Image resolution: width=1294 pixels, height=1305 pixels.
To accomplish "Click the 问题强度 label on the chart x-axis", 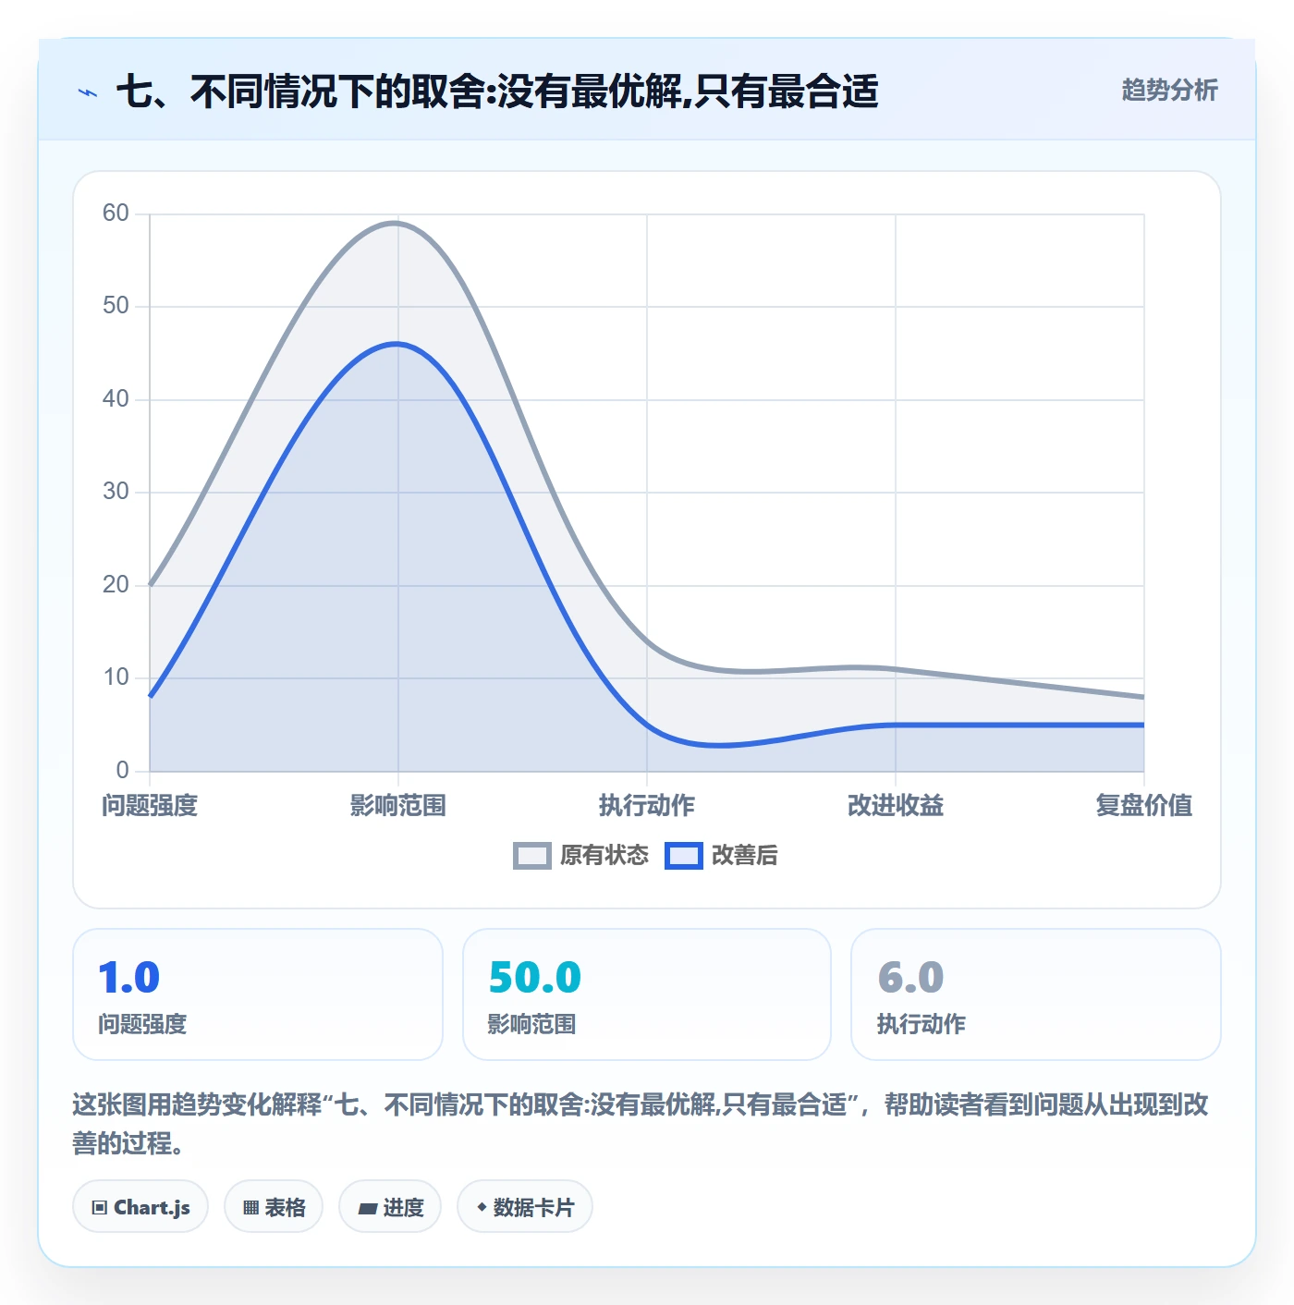I will [150, 806].
